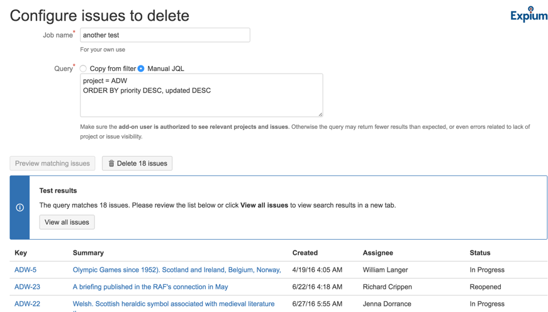Open the RAF briefing summary link
Image resolution: width=548 pixels, height=312 pixels.
pos(150,287)
